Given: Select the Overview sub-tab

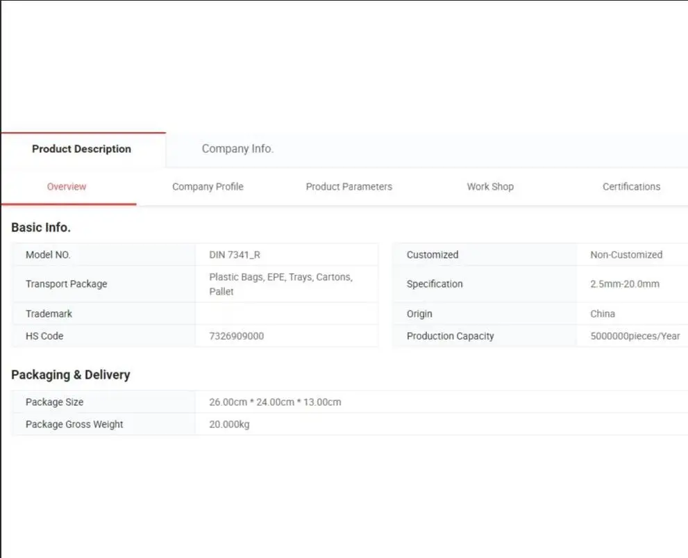Looking at the screenshot, I should coord(67,186).
